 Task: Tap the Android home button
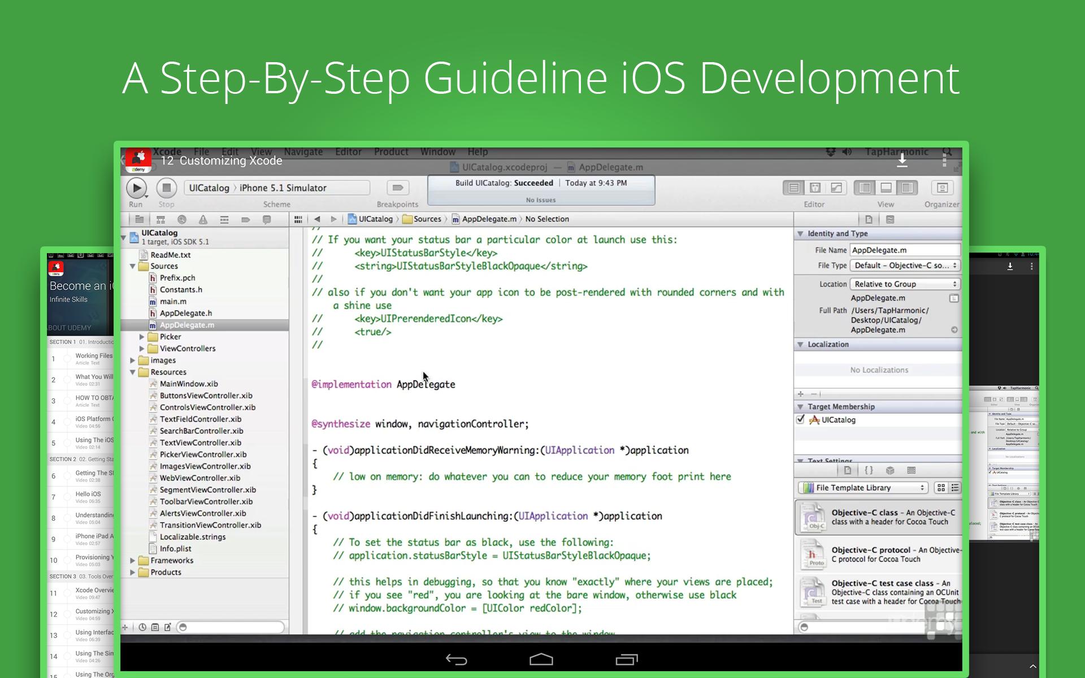(x=541, y=659)
